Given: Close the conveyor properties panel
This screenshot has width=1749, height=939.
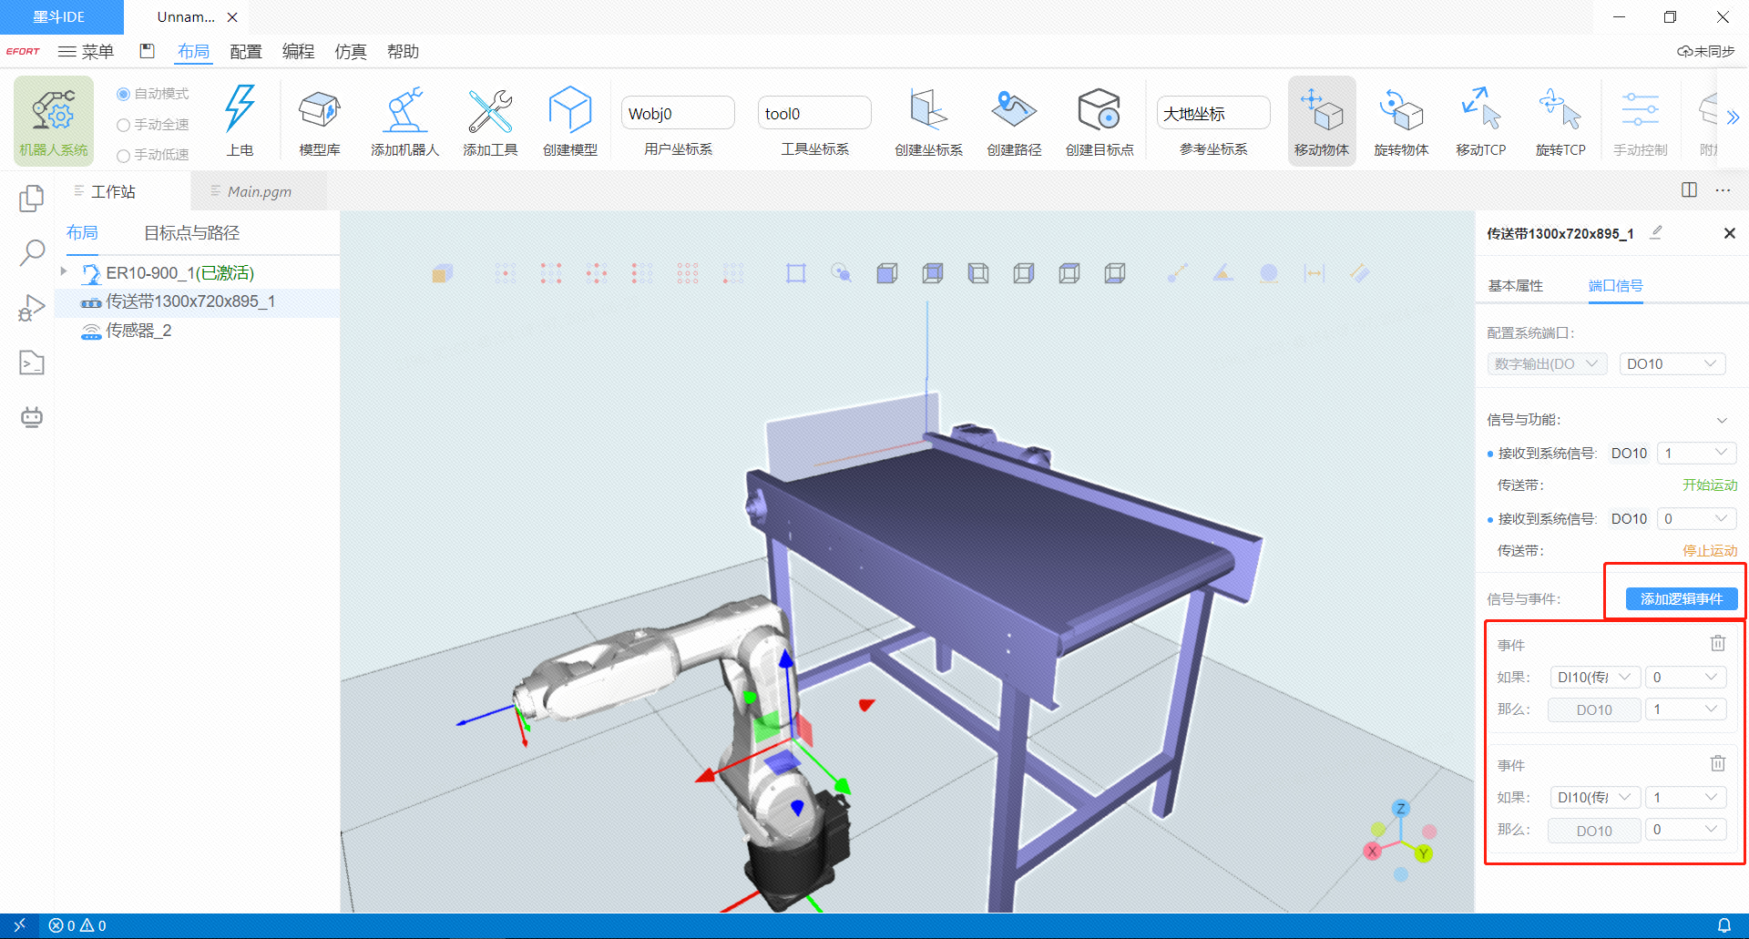Looking at the screenshot, I should pos(1729,233).
